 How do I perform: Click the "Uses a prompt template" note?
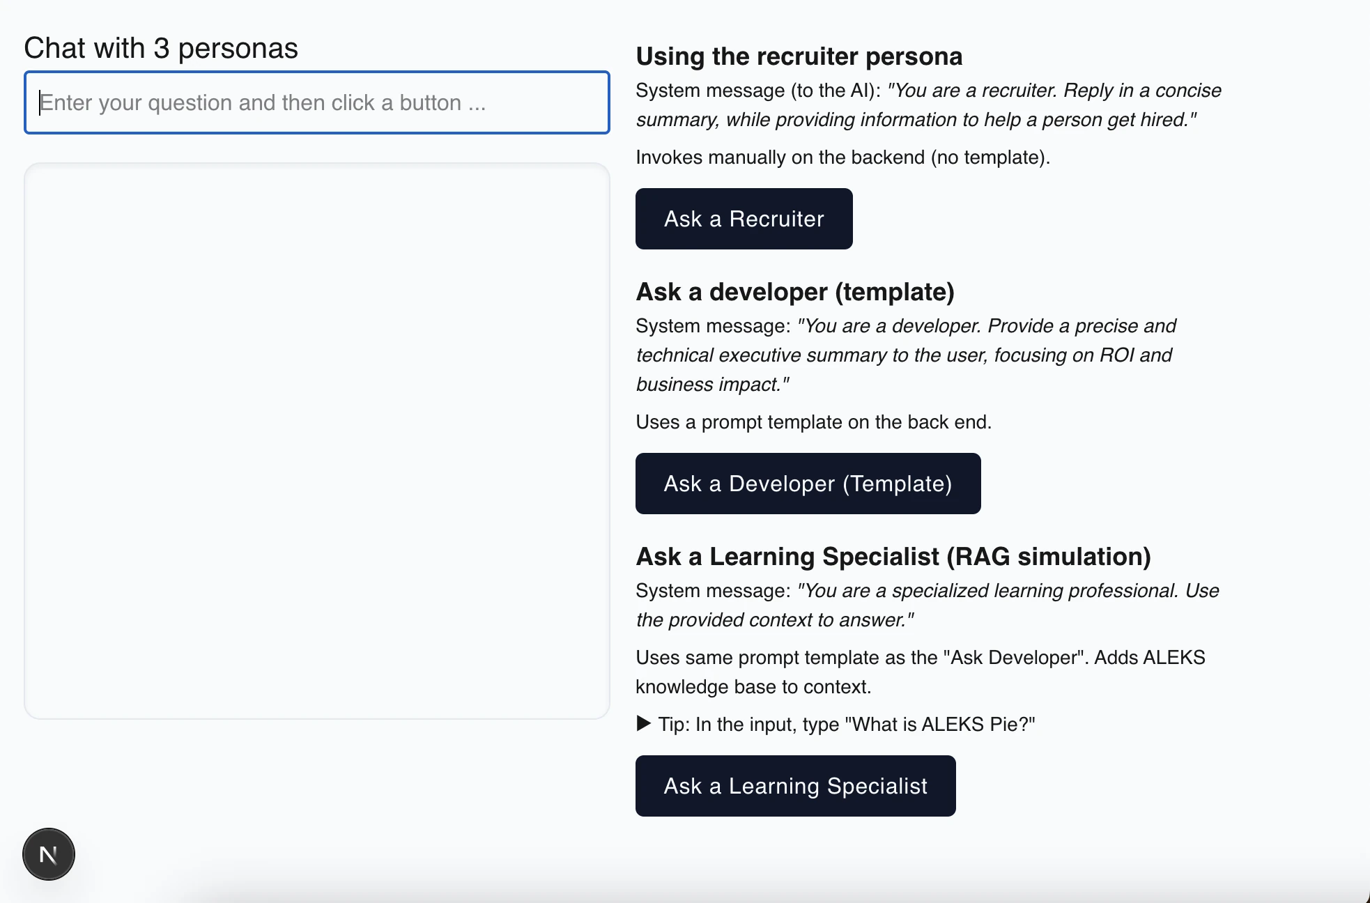(813, 422)
